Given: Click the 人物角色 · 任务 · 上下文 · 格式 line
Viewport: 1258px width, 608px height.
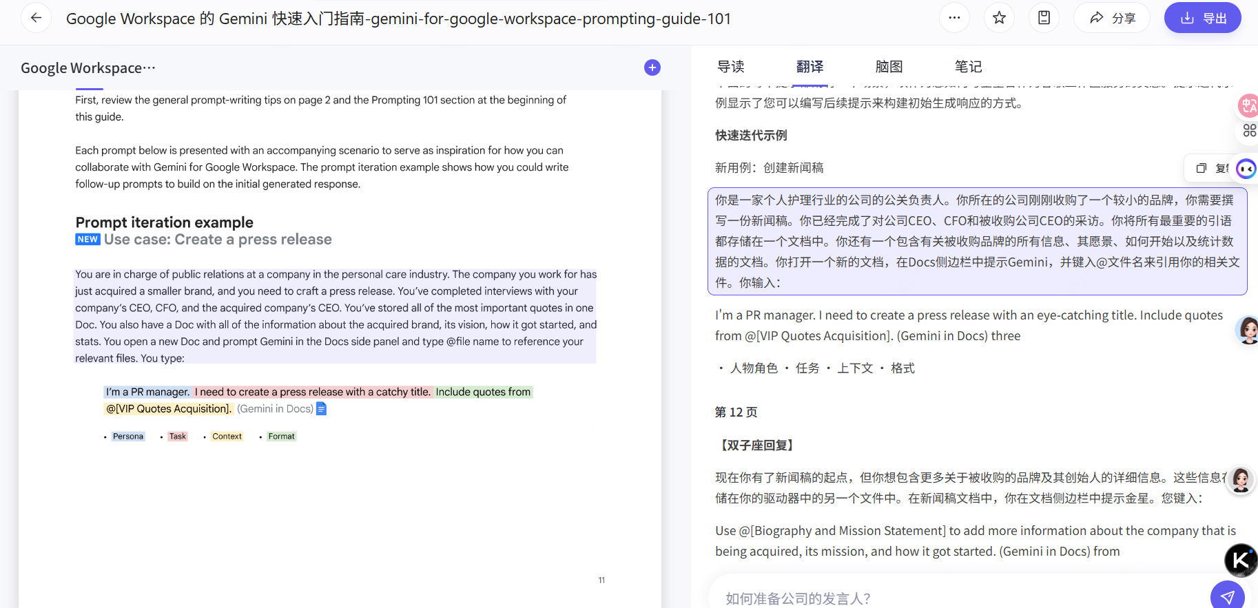Looking at the screenshot, I should [815, 368].
